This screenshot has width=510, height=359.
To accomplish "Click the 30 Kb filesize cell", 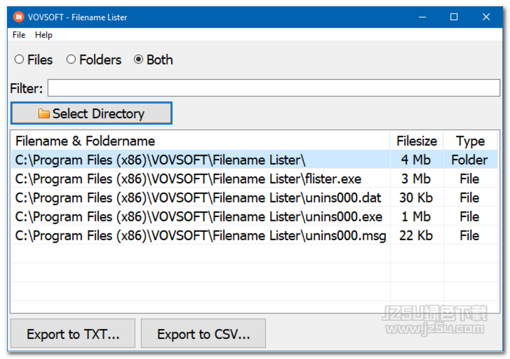I will 416,198.
